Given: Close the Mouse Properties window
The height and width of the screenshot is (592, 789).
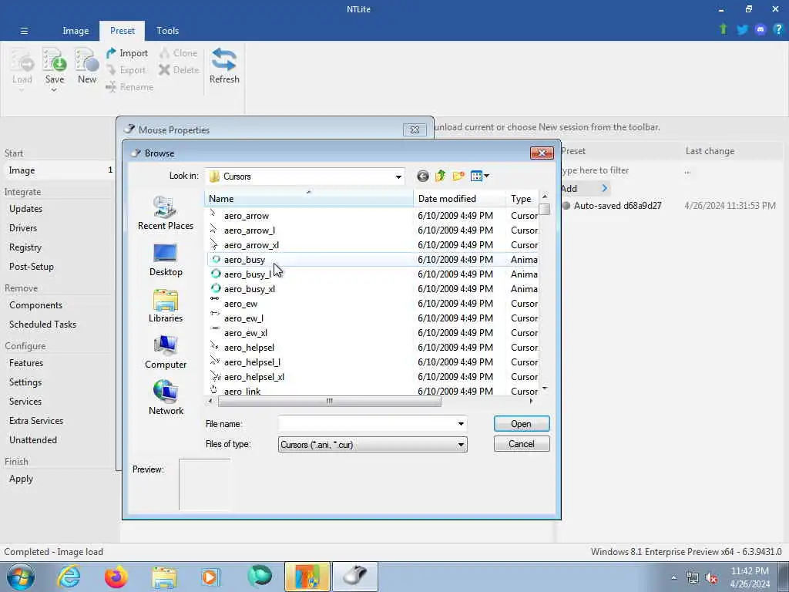Looking at the screenshot, I should pyautogui.click(x=415, y=129).
